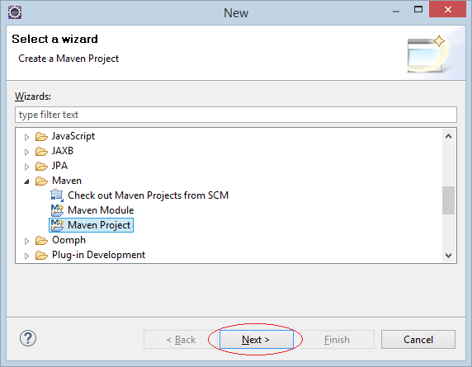
Task: Select the Maven Module tree entry
Action: pyautogui.click(x=101, y=210)
